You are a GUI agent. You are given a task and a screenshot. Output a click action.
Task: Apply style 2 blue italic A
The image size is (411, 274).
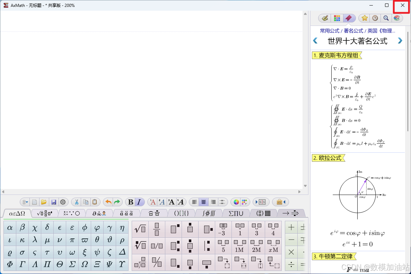point(162,202)
